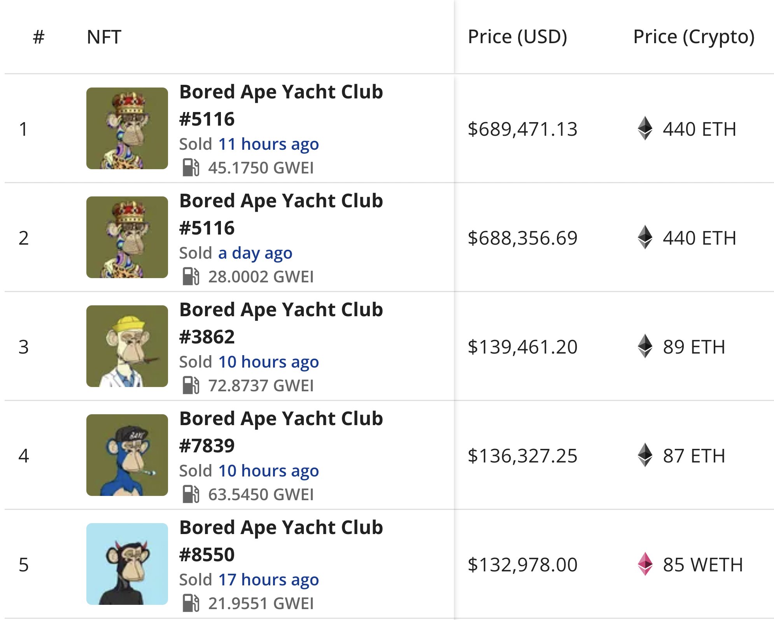Sort by Price (Crypto) column header
Screen dimensions: 774x620
[x=693, y=37]
